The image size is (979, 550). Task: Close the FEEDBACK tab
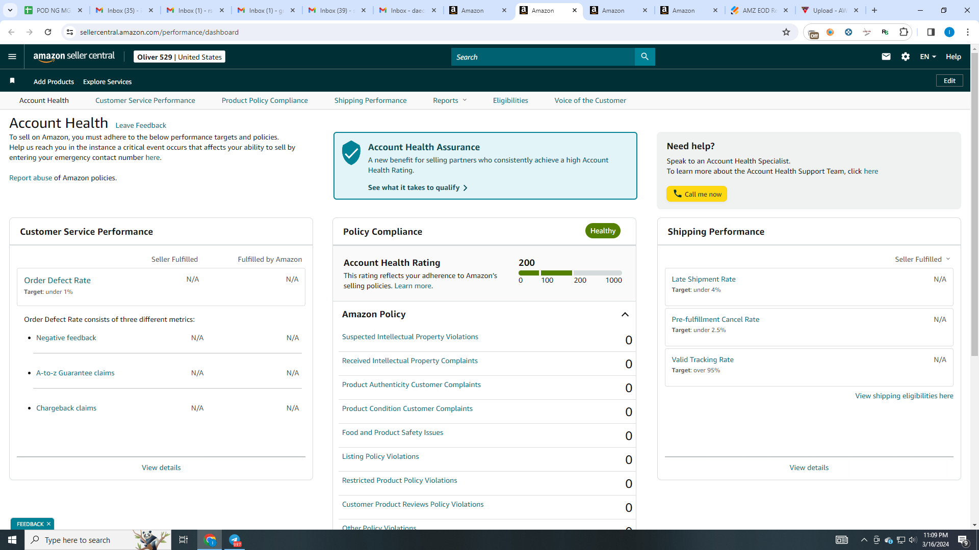pyautogui.click(x=49, y=524)
